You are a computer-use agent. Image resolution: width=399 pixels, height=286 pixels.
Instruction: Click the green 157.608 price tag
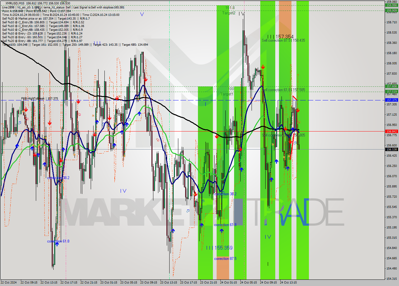(x=392, y=86)
